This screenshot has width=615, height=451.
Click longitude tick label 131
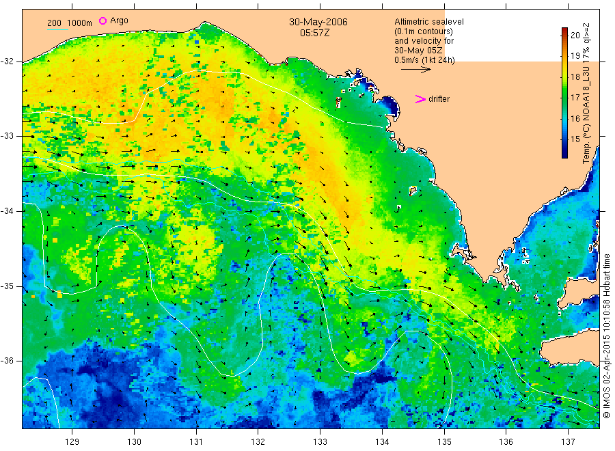coord(196,441)
